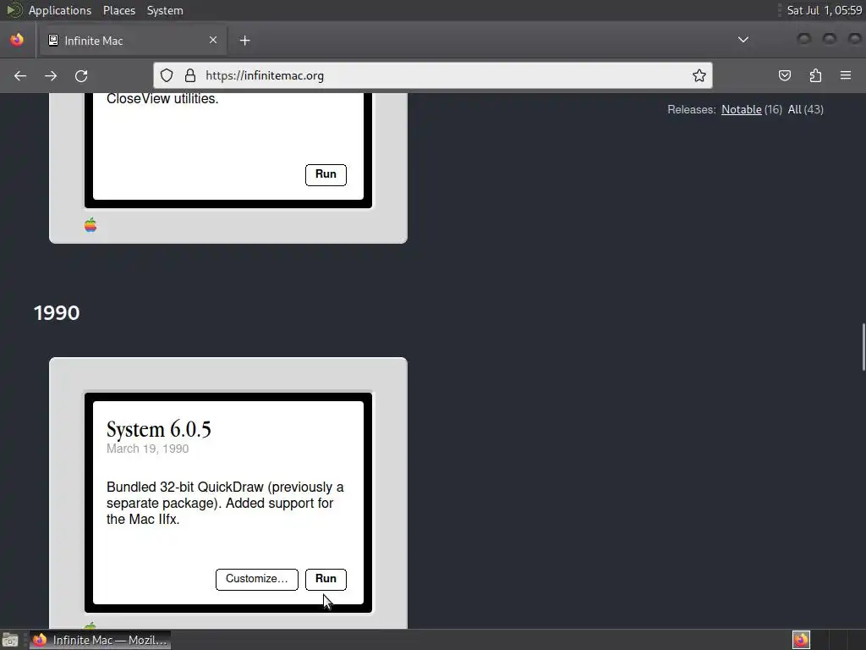This screenshot has width=866, height=650.
Task: Click the infinitemac.org address bar
Action: click(432, 75)
